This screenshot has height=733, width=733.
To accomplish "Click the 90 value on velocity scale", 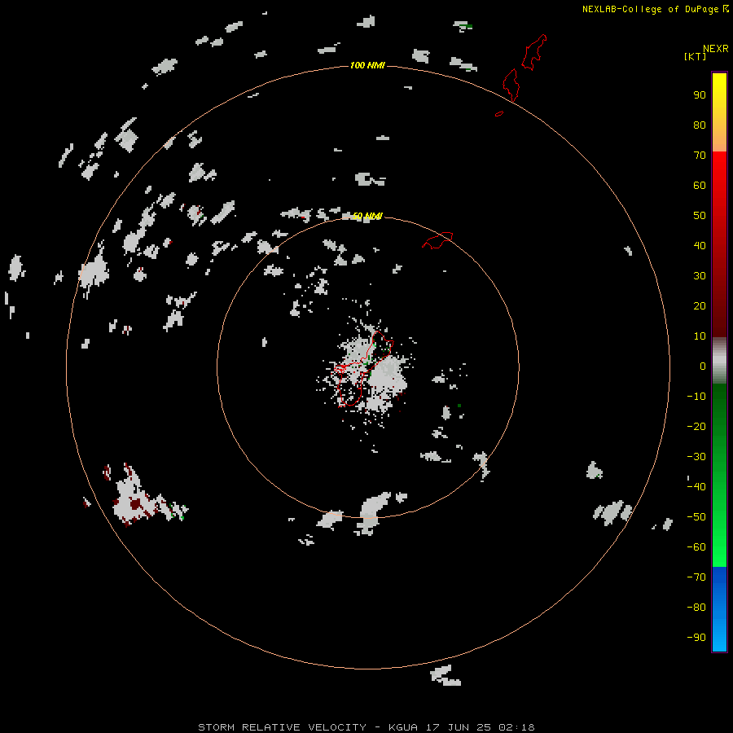I will [700, 95].
